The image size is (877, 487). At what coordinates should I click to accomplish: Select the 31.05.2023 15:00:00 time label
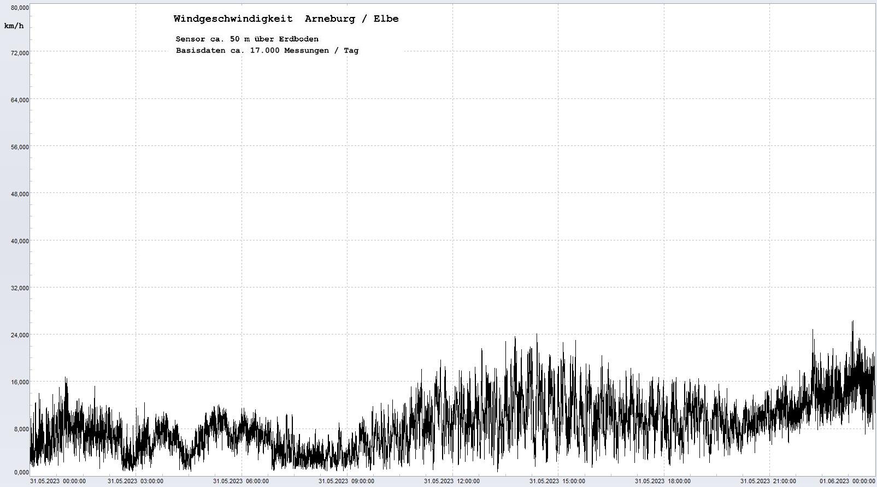(x=557, y=481)
